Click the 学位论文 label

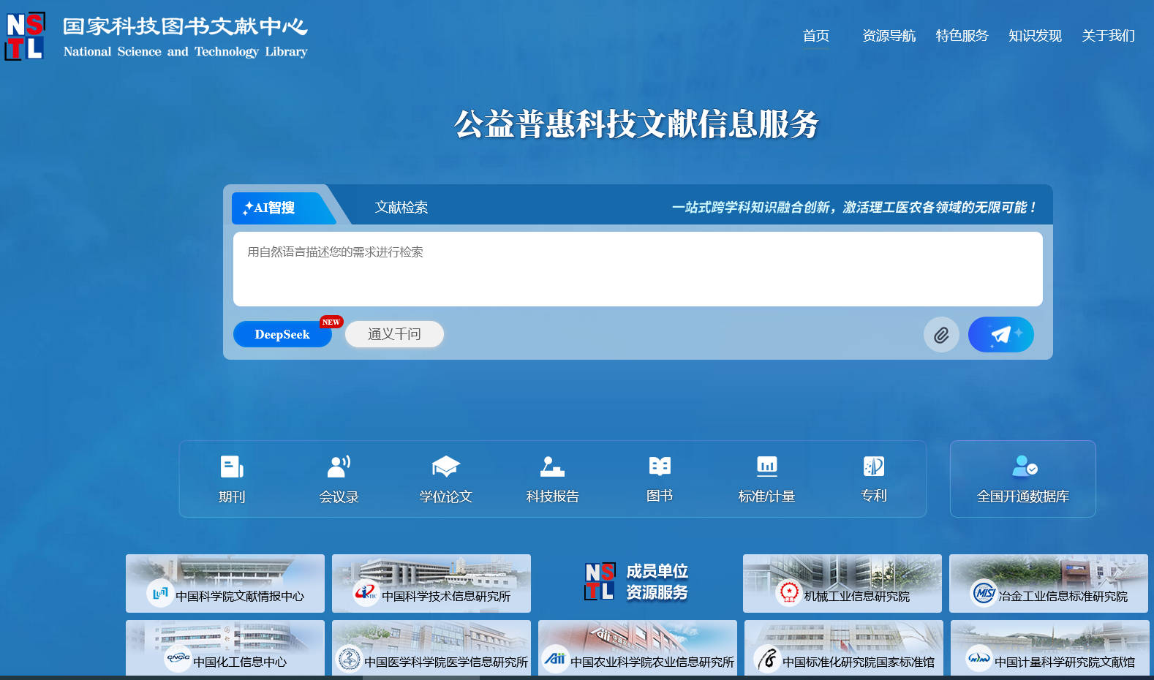click(x=445, y=497)
